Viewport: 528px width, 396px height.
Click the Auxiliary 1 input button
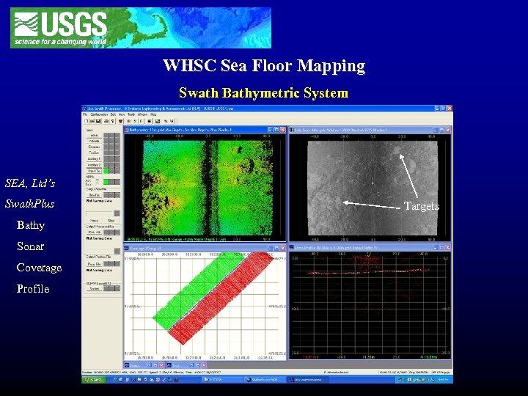pyautogui.click(x=94, y=159)
